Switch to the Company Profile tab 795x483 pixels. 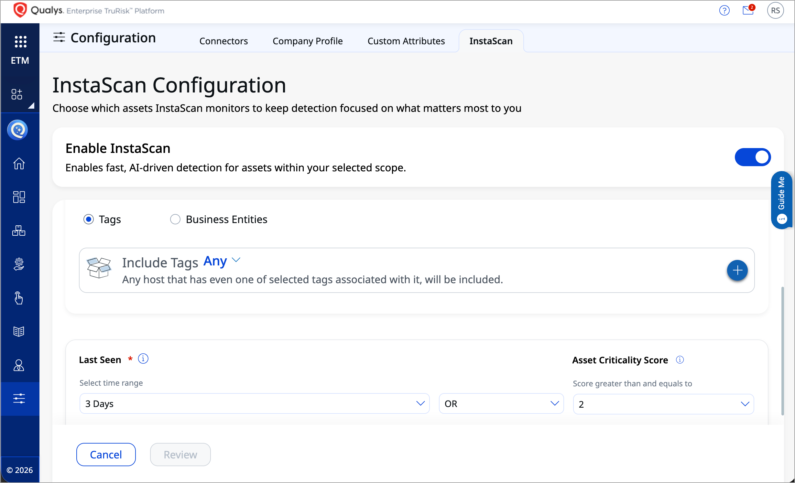[308, 41]
